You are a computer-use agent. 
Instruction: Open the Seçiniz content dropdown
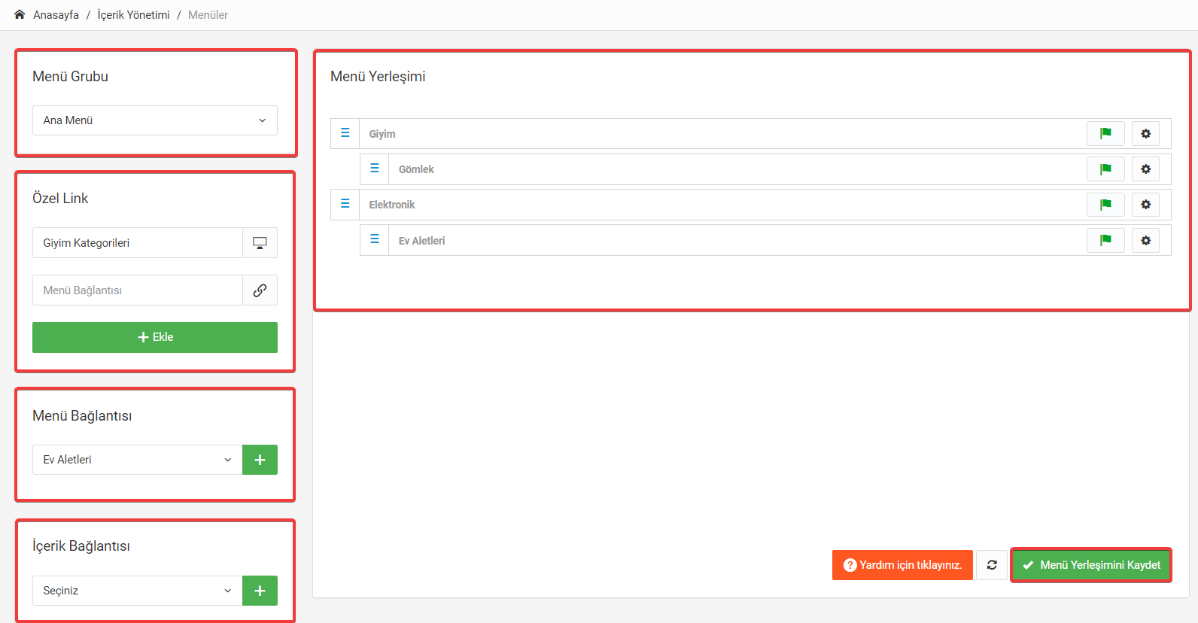tap(138, 591)
